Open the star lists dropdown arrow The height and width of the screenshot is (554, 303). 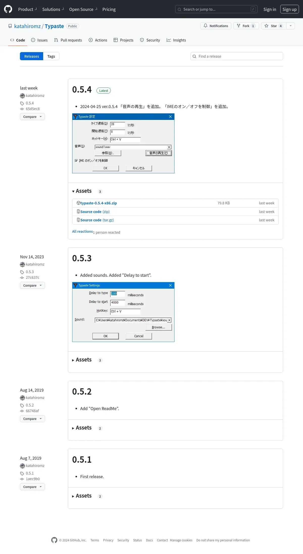(x=291, y=26)
